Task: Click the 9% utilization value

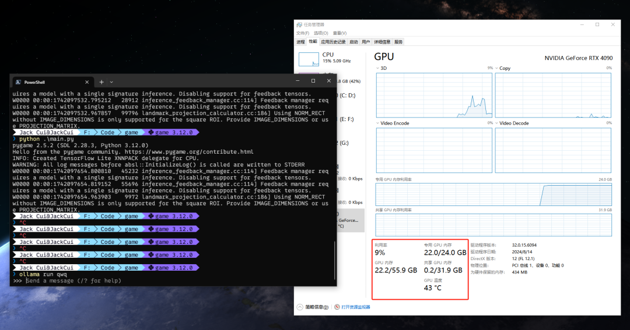Action: [x=380, y=253]
